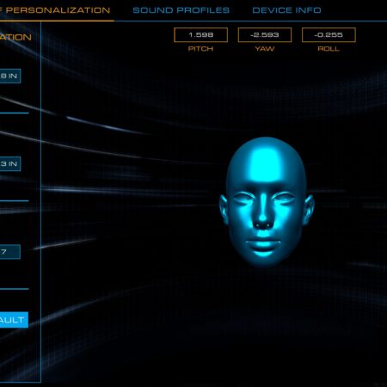Click the ROLL label under the right box
The image size is (387, 387).
[329, 49]
